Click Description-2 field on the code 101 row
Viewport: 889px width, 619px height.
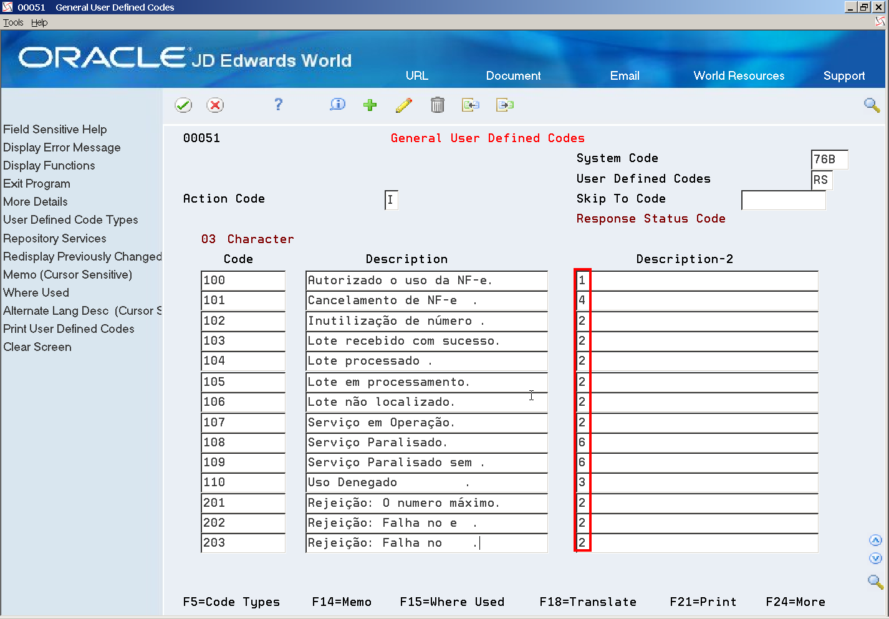point(696,300)
